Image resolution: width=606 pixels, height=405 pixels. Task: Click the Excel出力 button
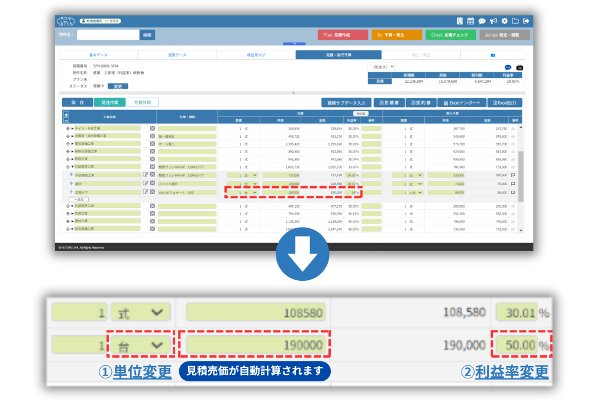[x=504, y=103]
